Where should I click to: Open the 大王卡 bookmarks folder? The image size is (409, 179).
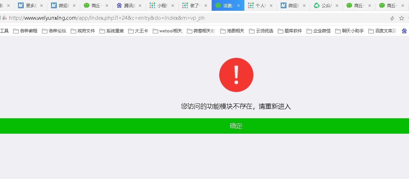click(138, 31)
